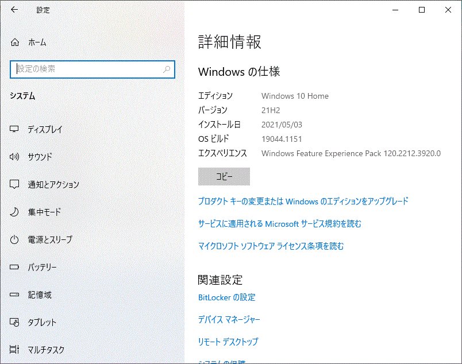Open マルチタスク settings

pos(46,350)
